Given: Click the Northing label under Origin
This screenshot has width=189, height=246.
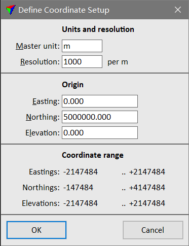Looking at the screenshot, I should tap(43, 117).
